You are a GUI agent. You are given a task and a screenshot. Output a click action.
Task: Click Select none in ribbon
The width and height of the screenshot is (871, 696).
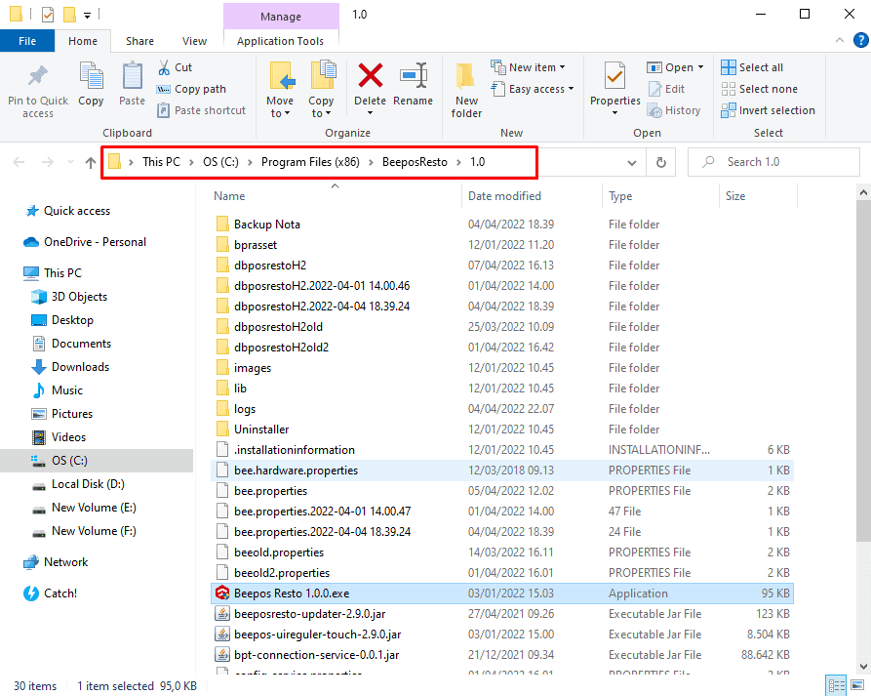759,89
